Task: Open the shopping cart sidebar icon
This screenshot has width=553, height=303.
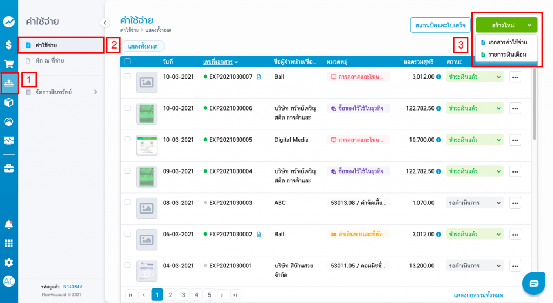Action: (x=9, y=64)
